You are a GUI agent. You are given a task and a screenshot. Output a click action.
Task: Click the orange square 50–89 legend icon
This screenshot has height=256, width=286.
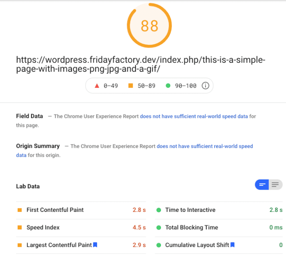130,86
